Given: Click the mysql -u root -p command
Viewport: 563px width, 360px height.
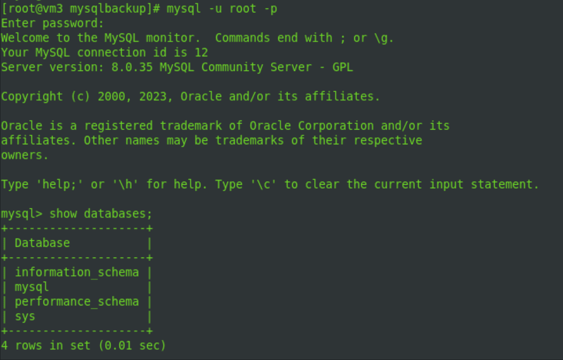Looking at the screenshot, I should (x=222, y=8).
